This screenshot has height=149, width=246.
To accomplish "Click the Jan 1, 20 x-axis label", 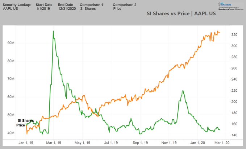I will [197, 143].
